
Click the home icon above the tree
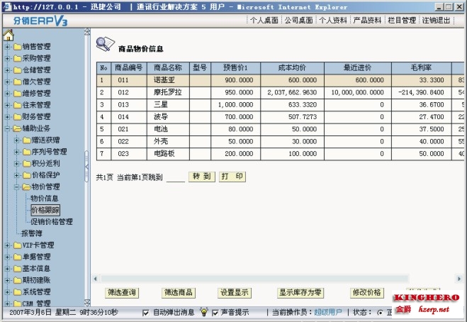tap(9, 35)
